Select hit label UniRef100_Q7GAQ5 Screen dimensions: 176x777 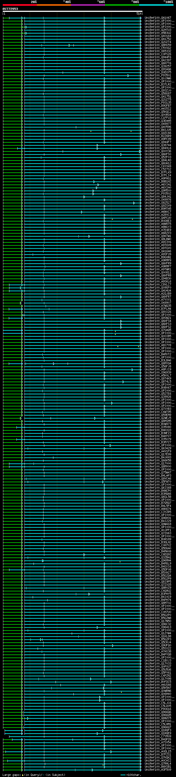point(158,330)
